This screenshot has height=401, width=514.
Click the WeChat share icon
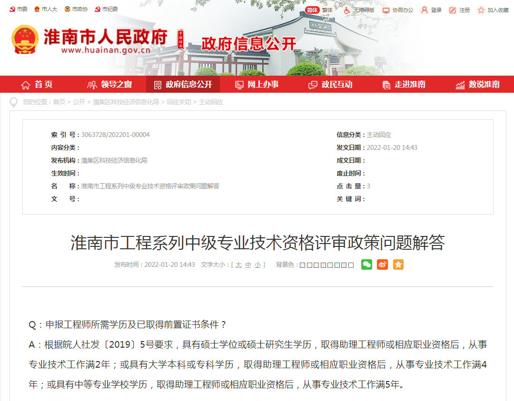366,264
